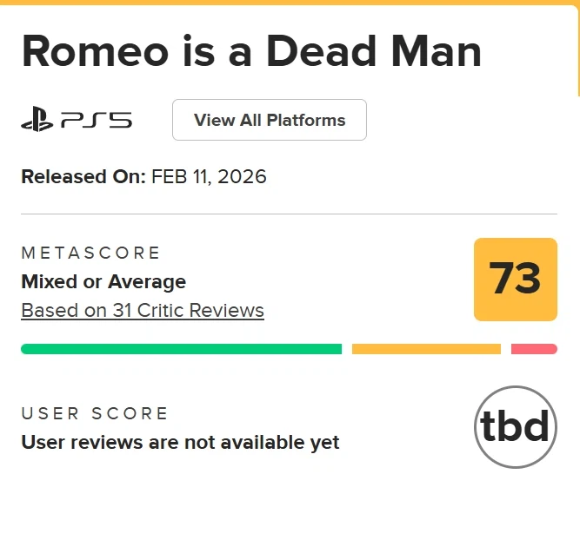
Task: Click the Romeo is a Dead Man title
Action: tap(251, 52)
